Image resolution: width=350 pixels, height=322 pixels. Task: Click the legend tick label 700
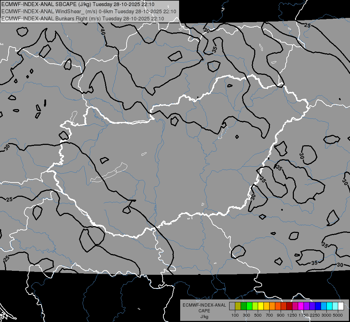[270, 315]
